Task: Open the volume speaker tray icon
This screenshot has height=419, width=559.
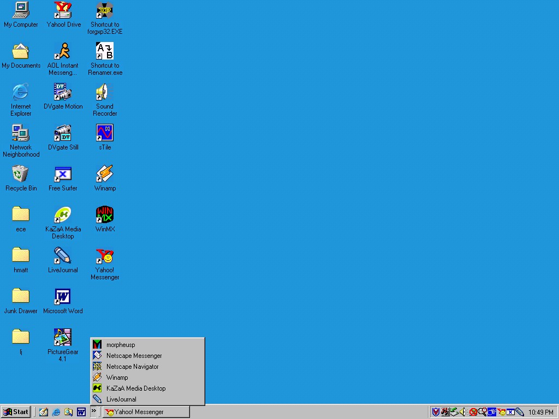Action: pos(463,412)
